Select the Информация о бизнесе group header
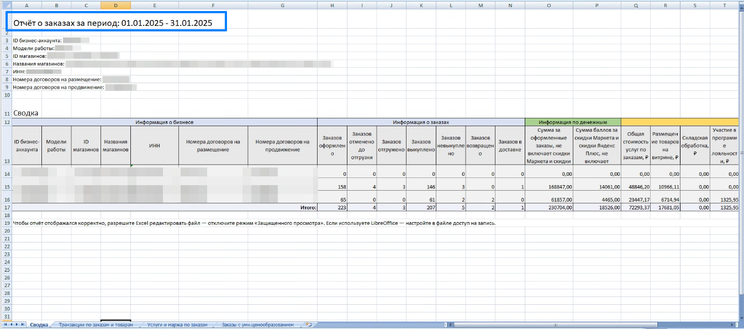The height and width of the screenshot is (329, 744). [x=165, y=122]
